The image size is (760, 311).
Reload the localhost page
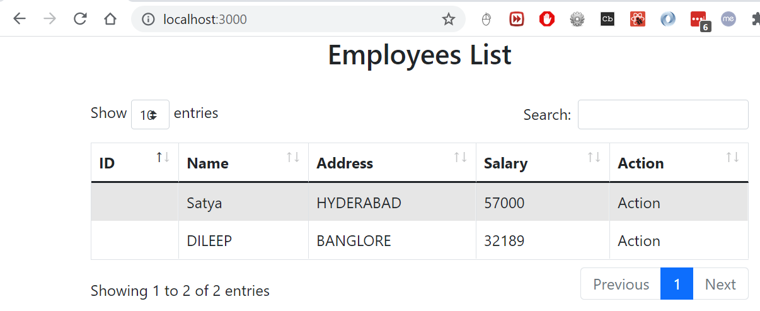(80, 19)
